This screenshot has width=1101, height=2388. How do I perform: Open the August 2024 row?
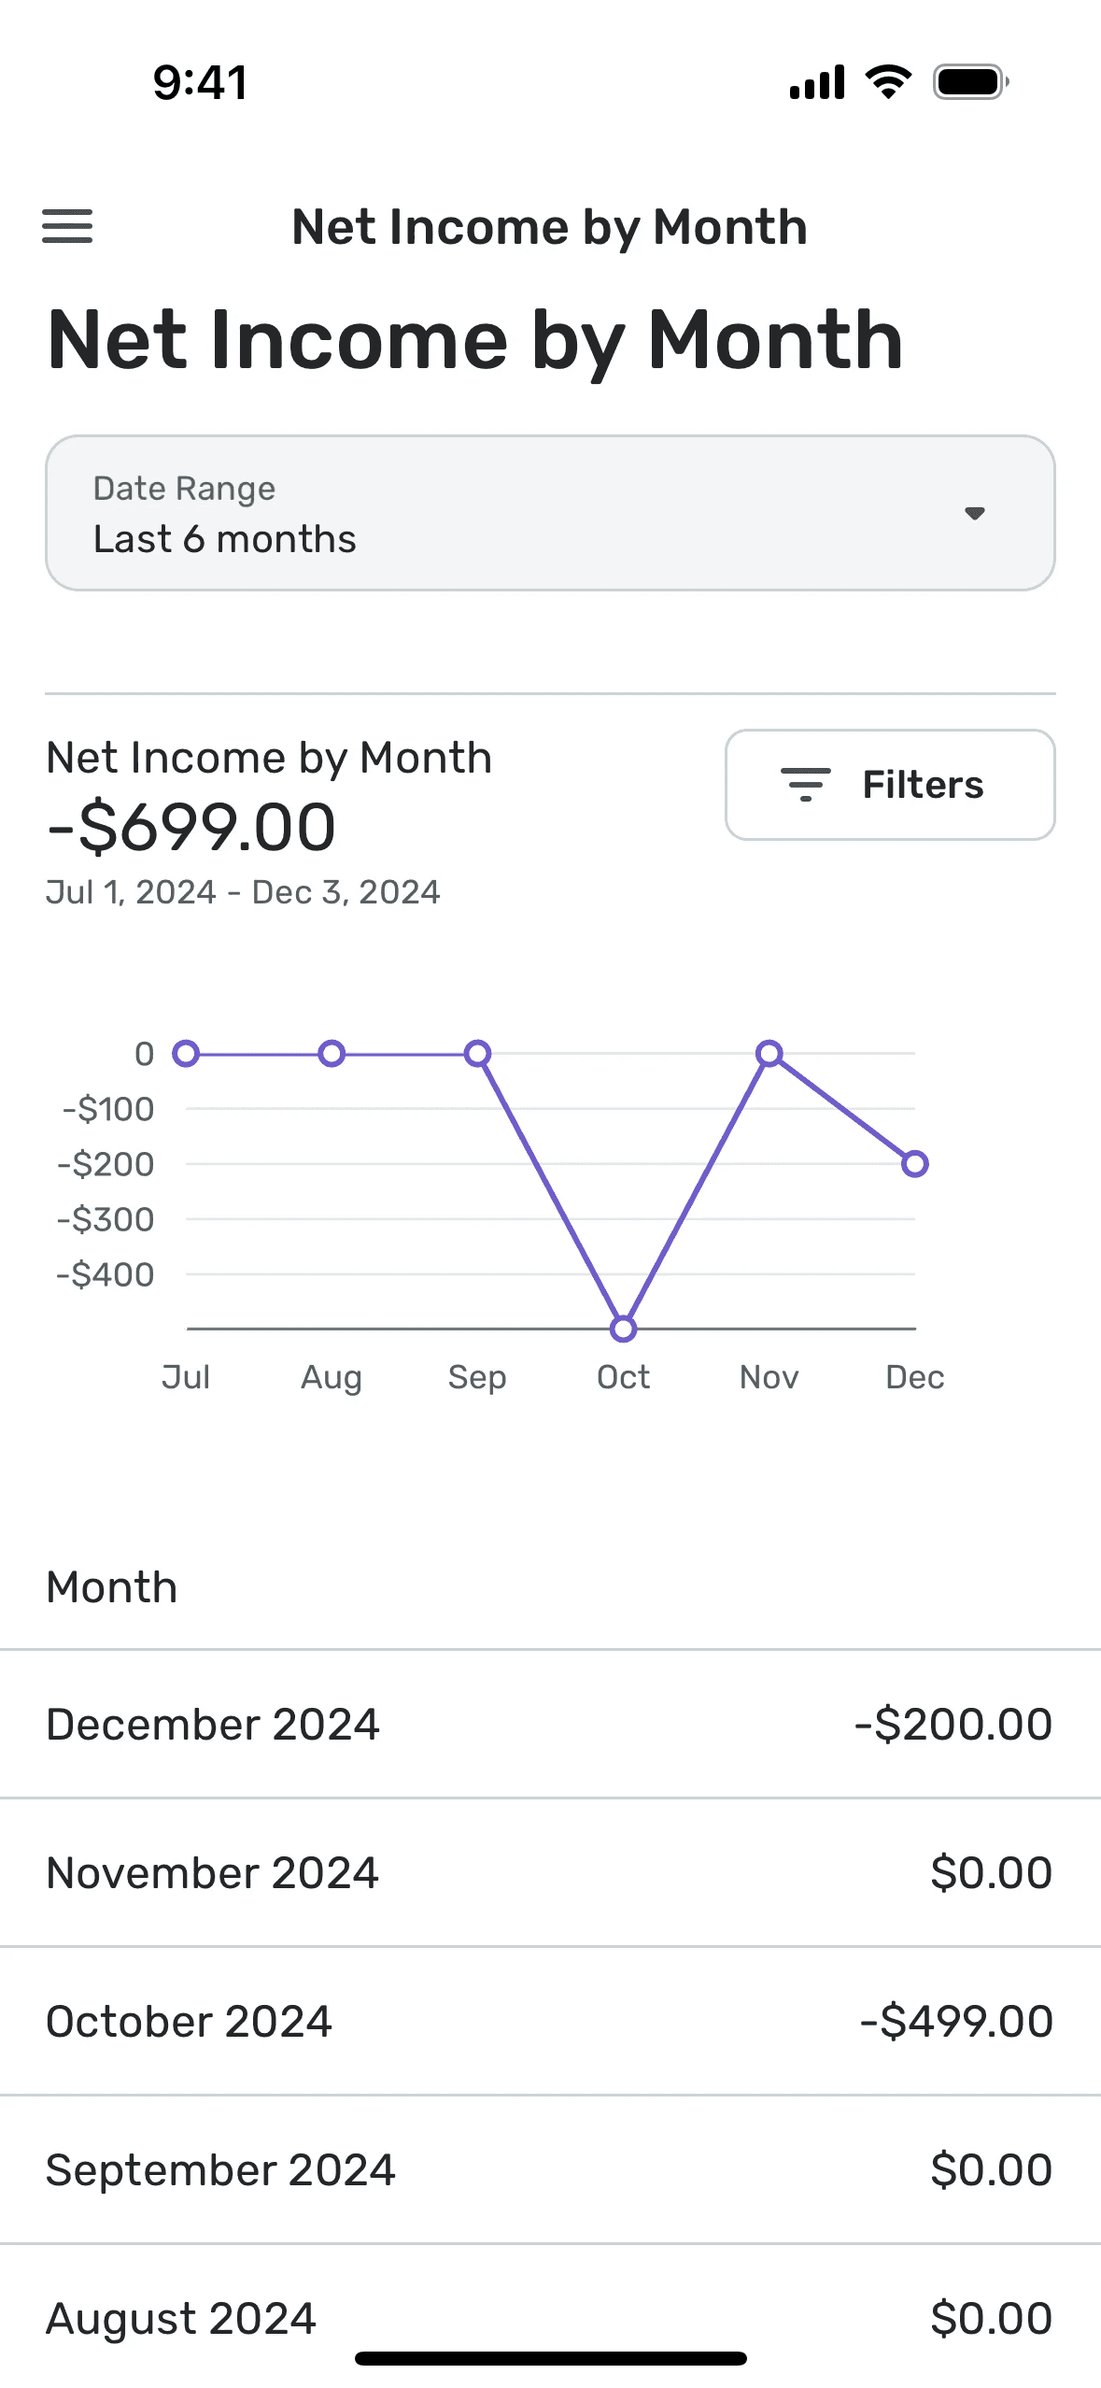(x=550, y=2318)
